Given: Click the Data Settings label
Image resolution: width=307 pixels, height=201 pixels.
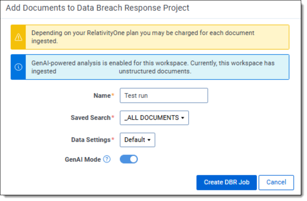Looking at the screenshot, I should (91, 140).
